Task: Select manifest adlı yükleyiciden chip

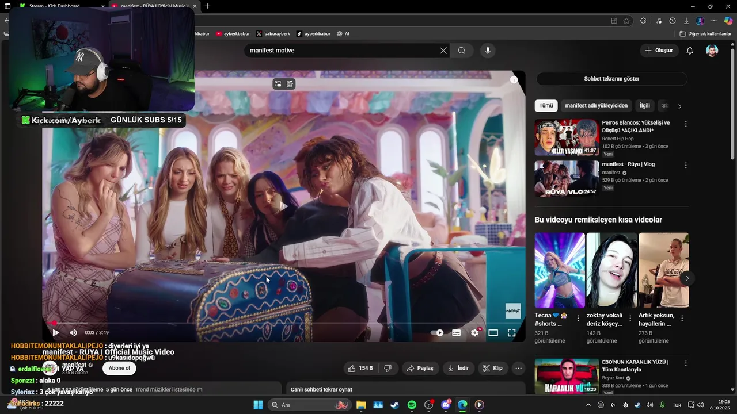Action: click(x=597, y=106)
